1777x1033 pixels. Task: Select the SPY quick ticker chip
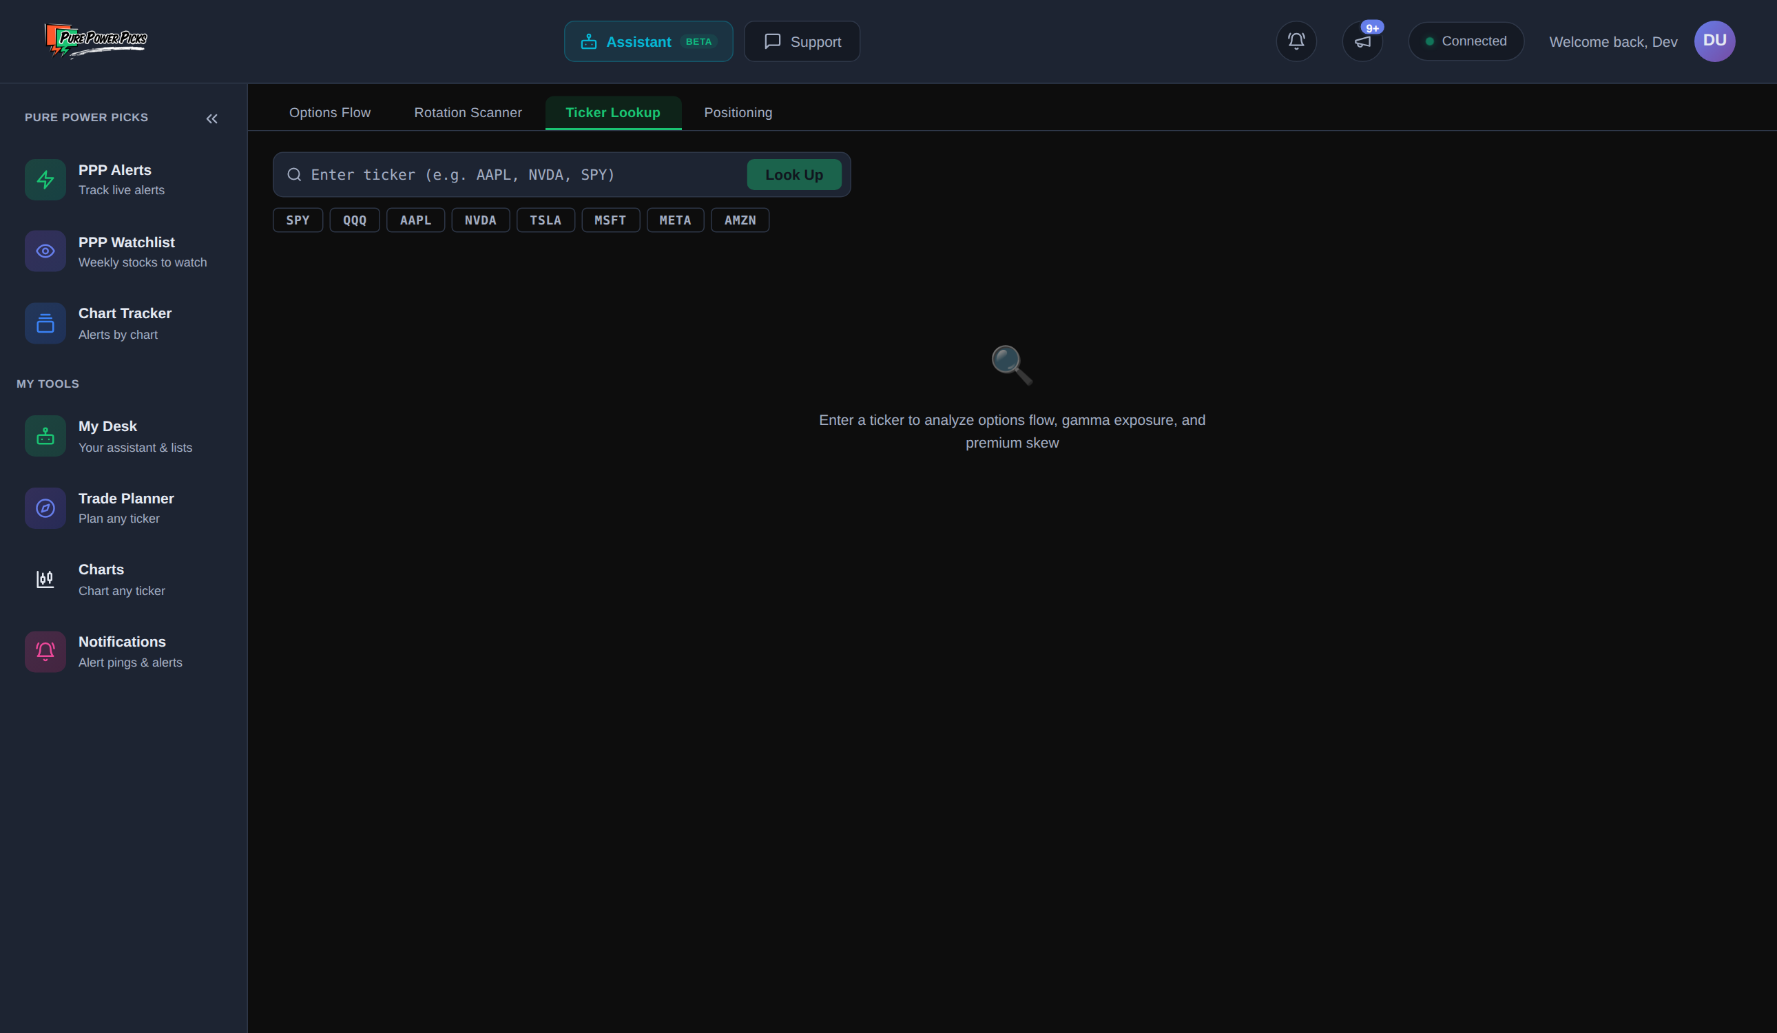298,220
